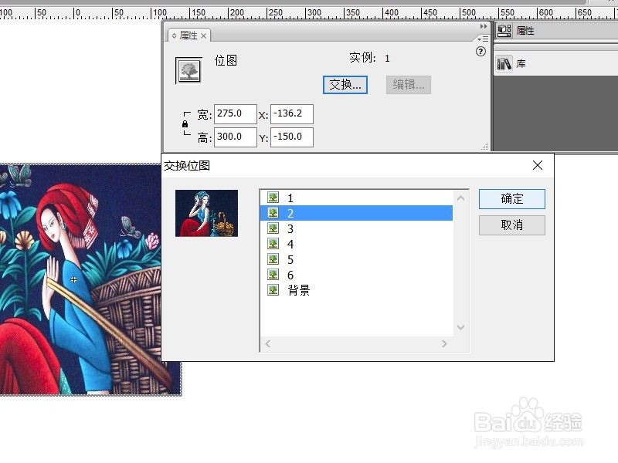
Task: Click the bitmap icon beside item 5
Action: coord(273,259)
